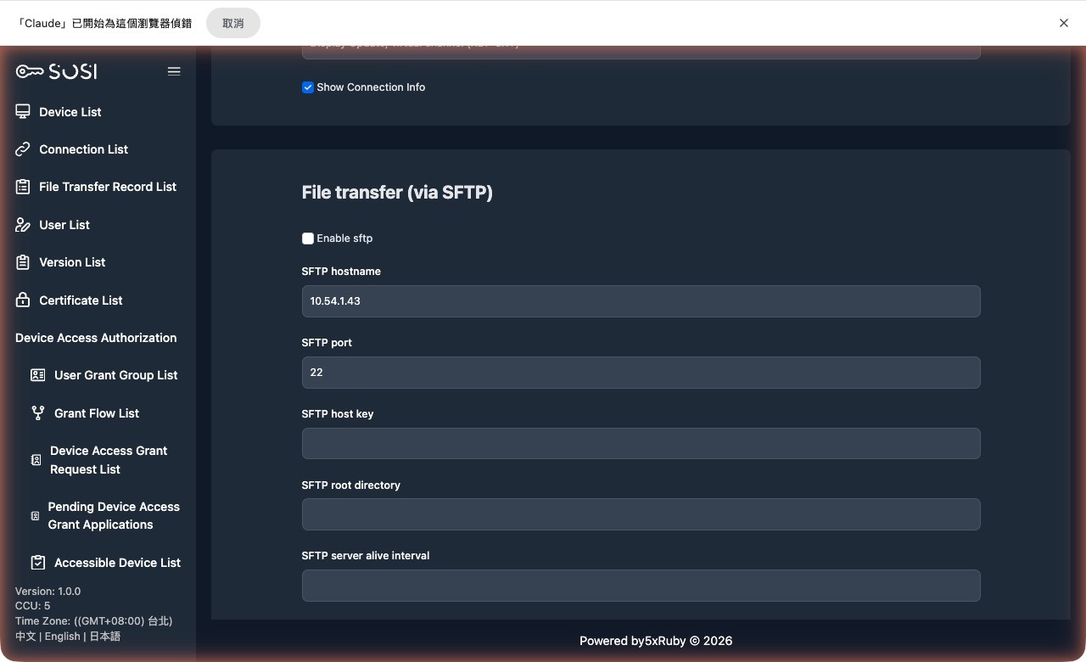Click the Connection List chain-link icon

click(x=22, y=149)
